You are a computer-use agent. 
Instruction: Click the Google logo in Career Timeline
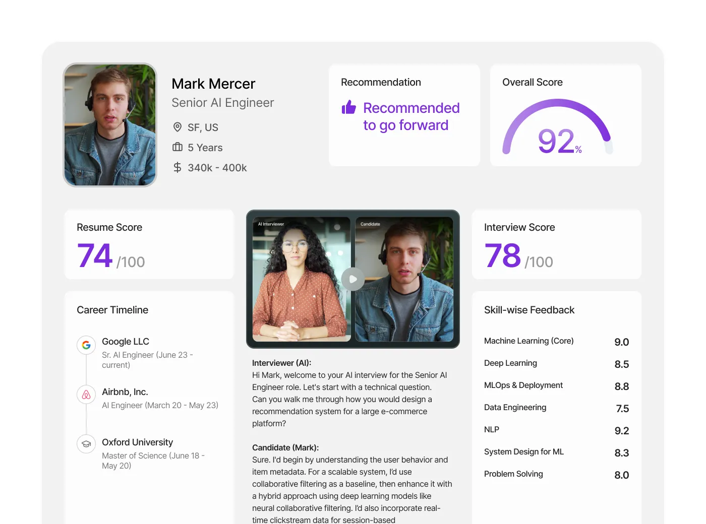coord(86,345)
